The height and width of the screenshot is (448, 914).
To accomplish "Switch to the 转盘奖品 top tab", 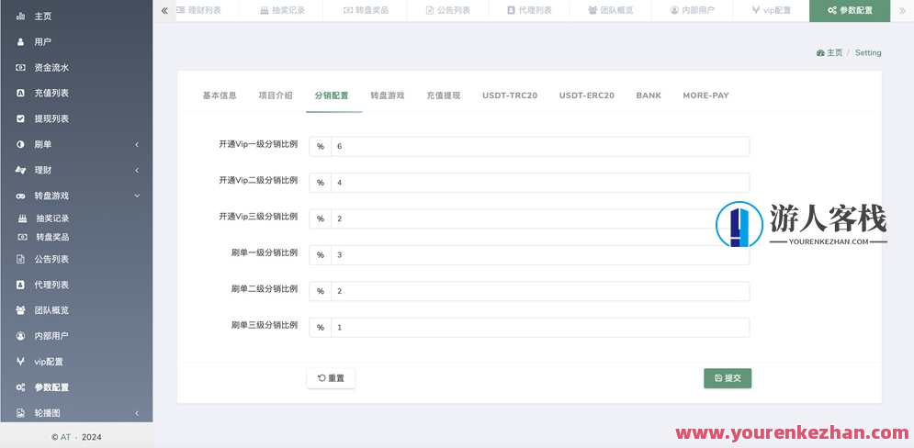I will [365, 10].
